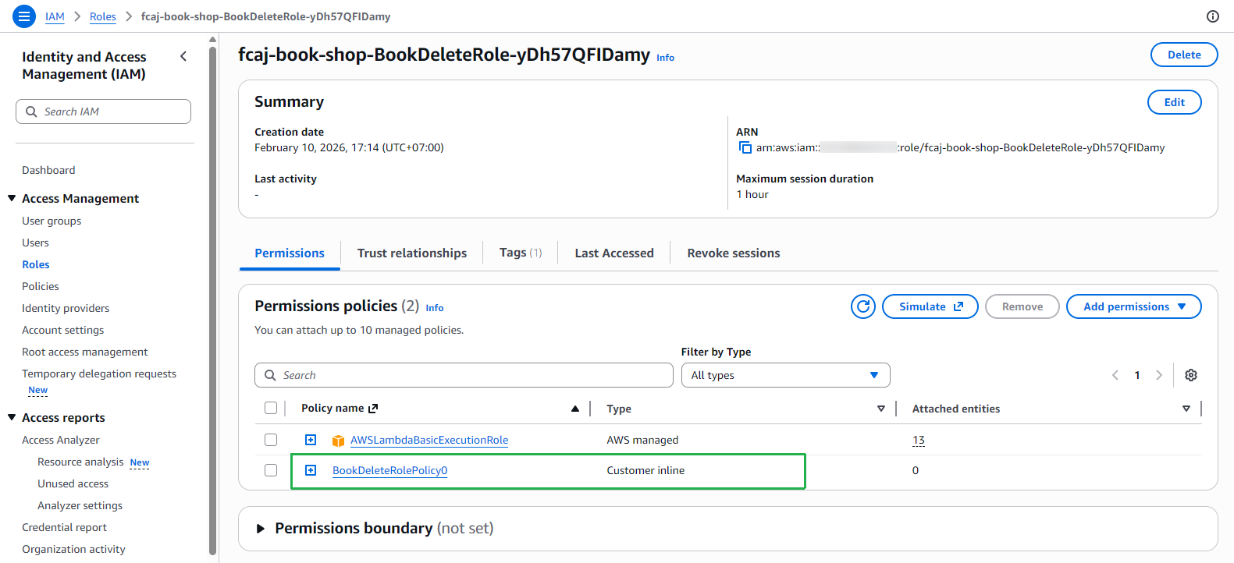Image resolution: width=1234 pixels, height=563 pixels.
Task: Check the AWSLambdaBasicExecutionRole row checkbox
Action: [x=271, y=440]
